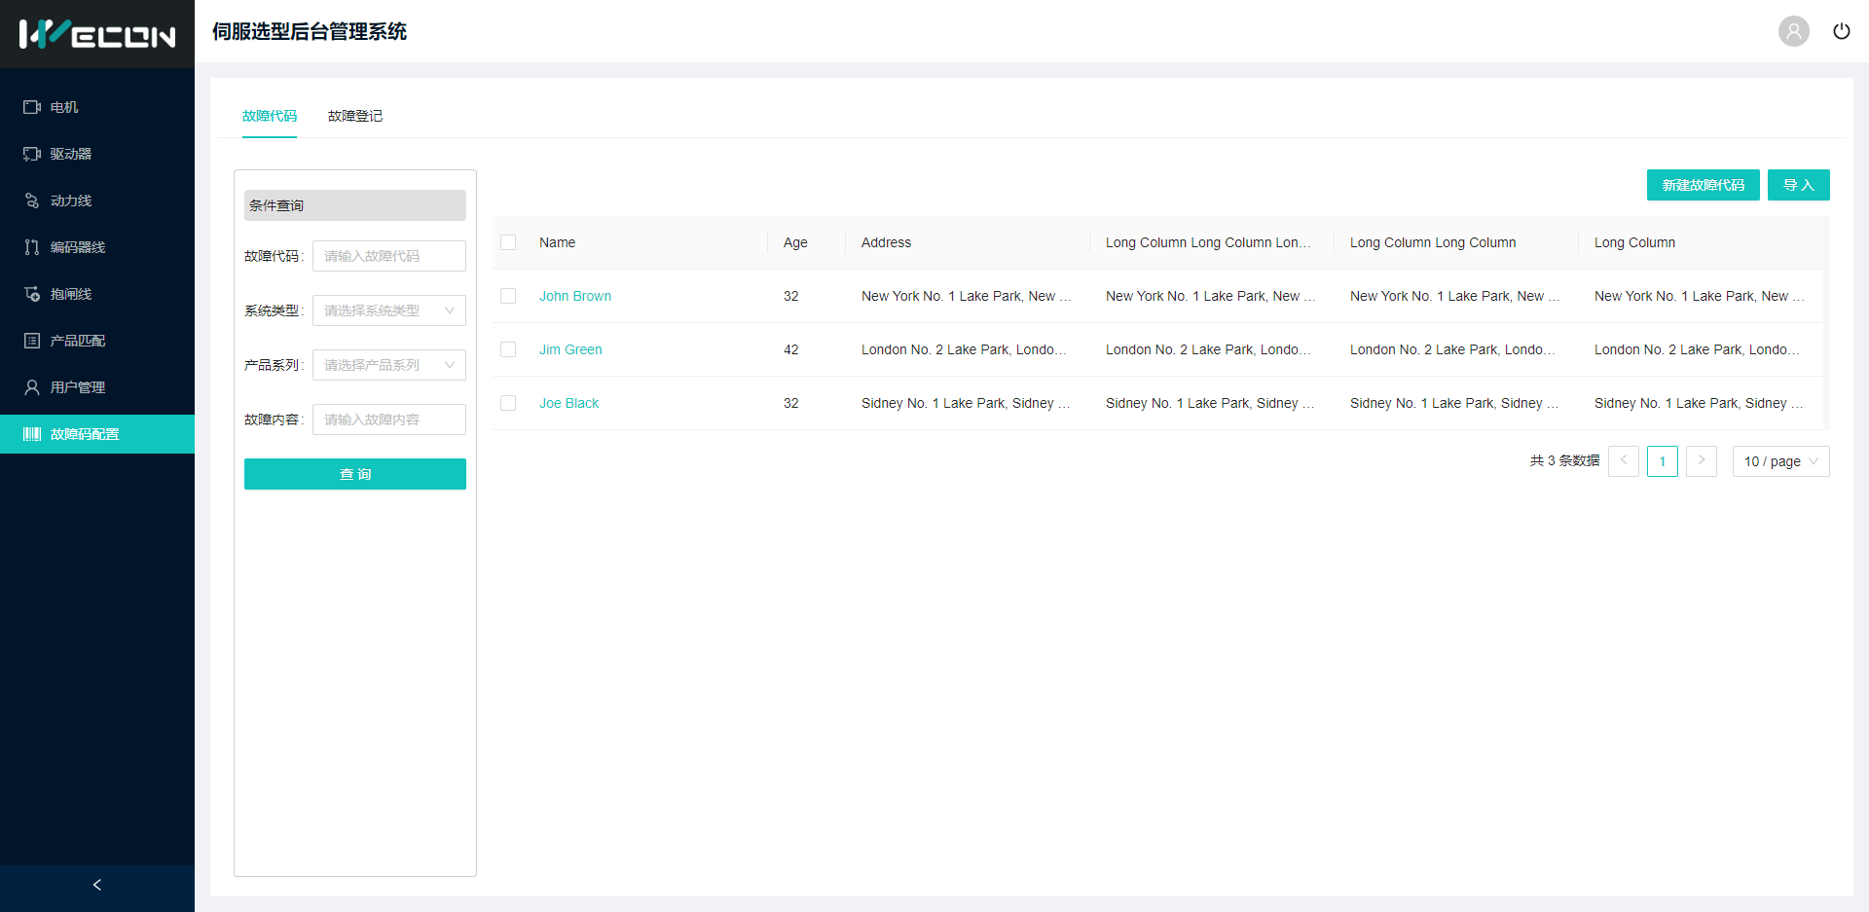Click the power logout icon
The height and width of the screenshot is (912, 1869).
(x=1841, y=31)
